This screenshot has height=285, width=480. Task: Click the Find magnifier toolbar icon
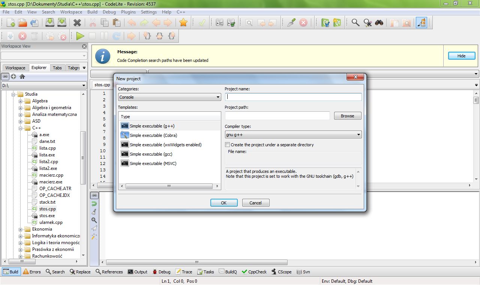tap(355, 23)
